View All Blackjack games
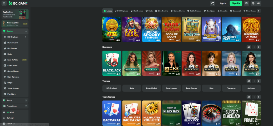Viewport: 273px width, 126px height. [x=249, y=47]
